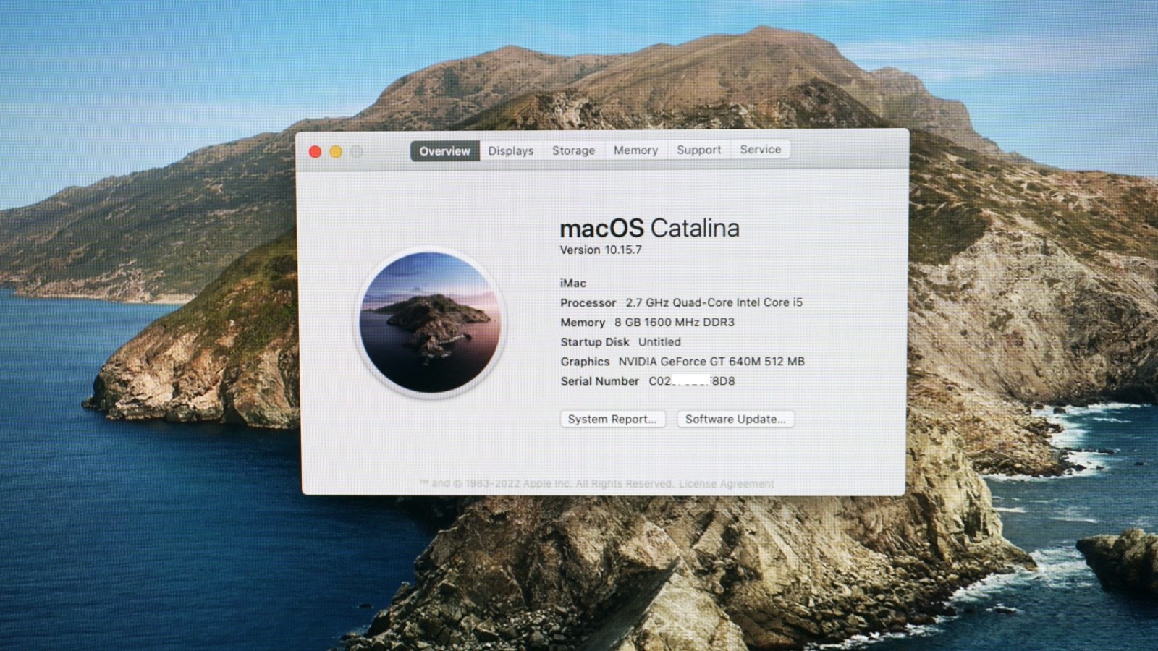Open the Support tab
This screenshot has width=1158, height=651.
(x=698, y=150)
